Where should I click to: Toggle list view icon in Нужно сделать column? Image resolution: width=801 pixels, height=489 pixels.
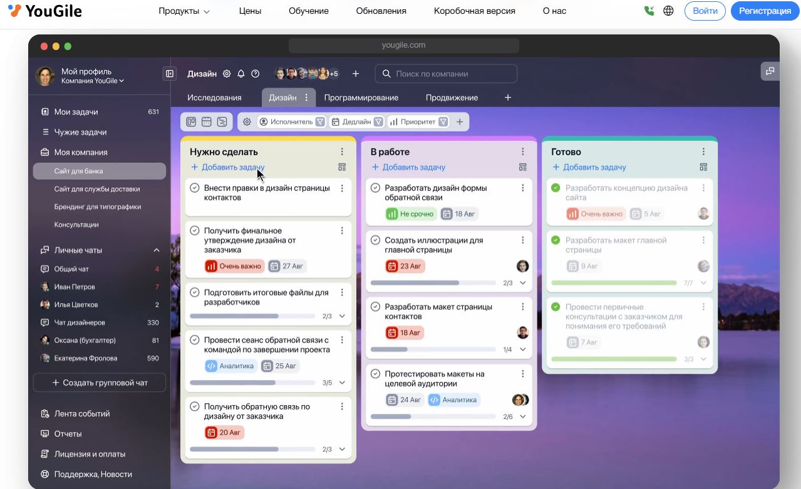[342, 167]
